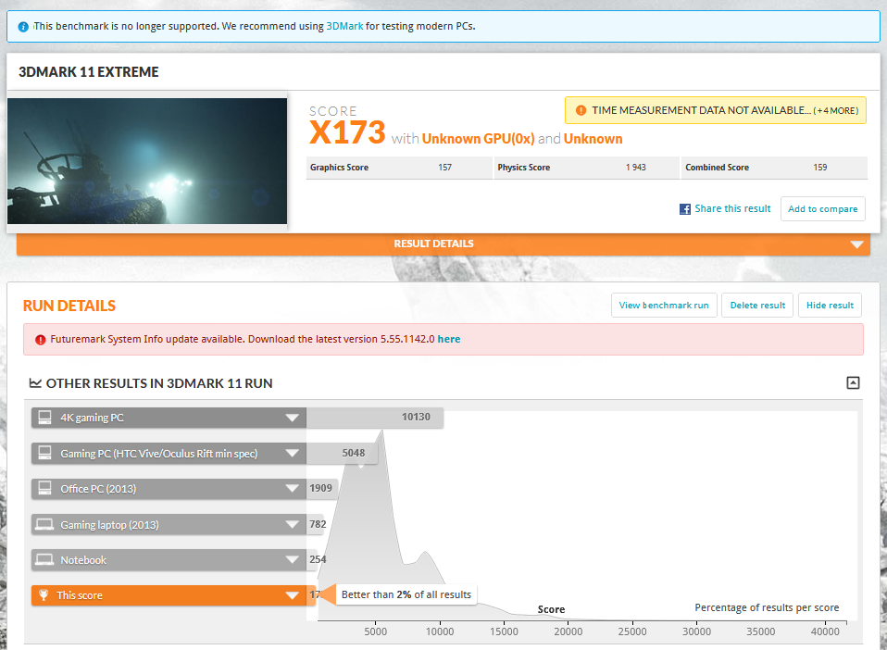This screenshot has height=650, width=887.
Task: Click the 1909 score value
Action: tap(320, 488)
